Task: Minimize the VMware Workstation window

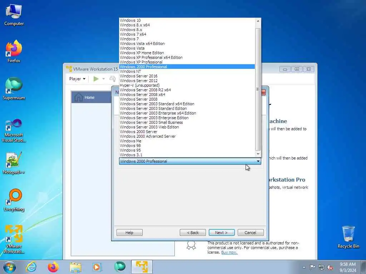Action: pos(285,69)
